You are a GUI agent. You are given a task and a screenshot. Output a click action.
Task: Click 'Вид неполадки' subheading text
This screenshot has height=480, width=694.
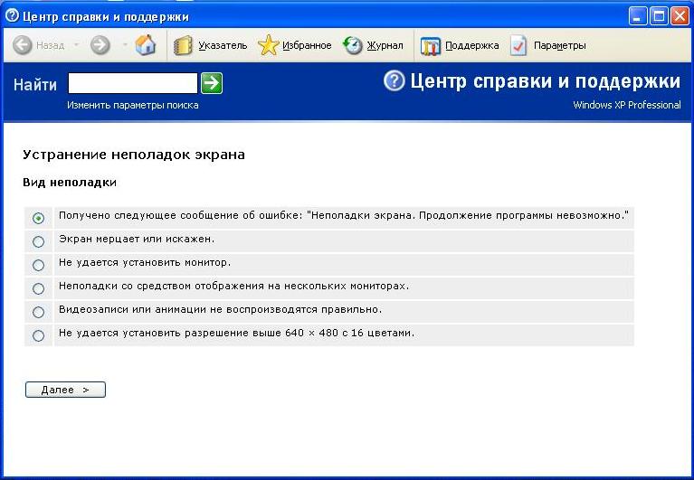pyautogui.click(x=70, y=183)
